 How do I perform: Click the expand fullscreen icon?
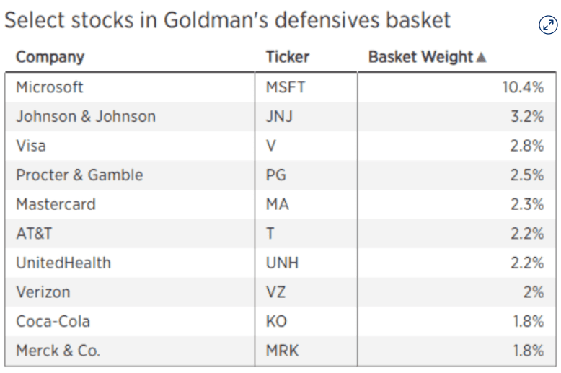pos(548,25)
